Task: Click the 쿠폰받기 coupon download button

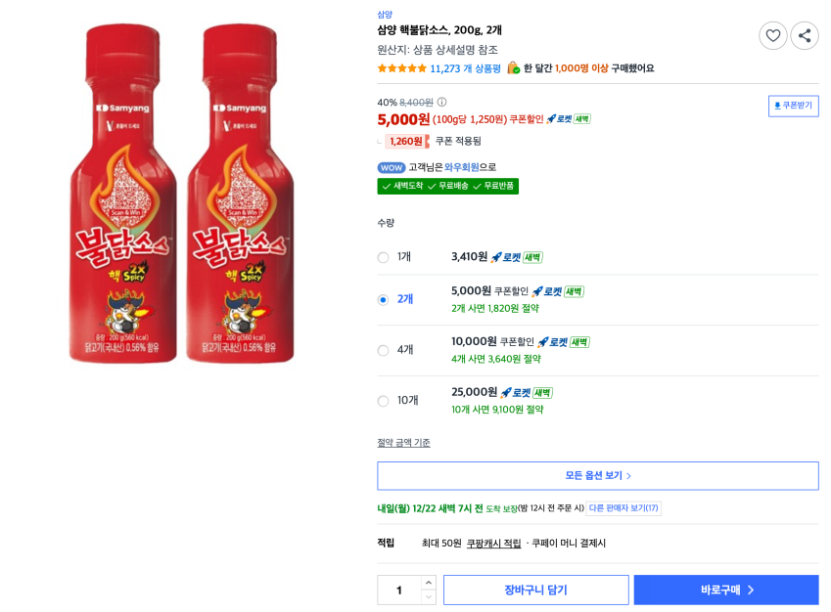Action: (x=793, y=106)
